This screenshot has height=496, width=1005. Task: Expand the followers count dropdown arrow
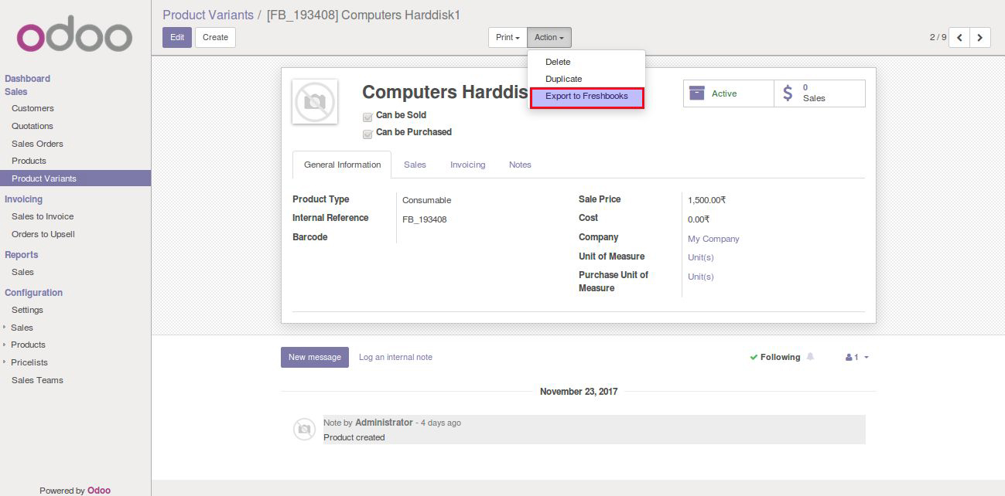866,358
